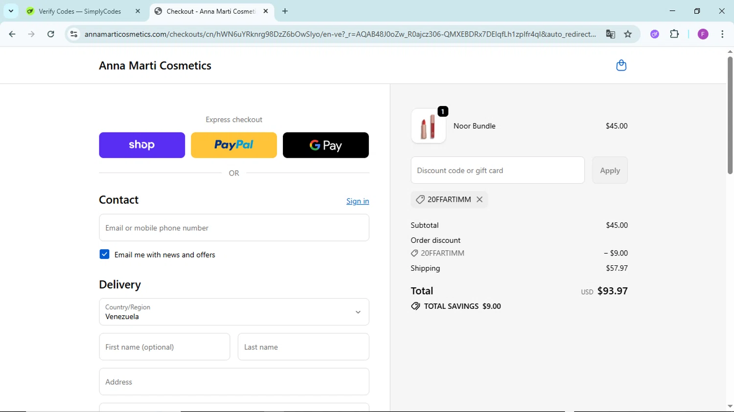Click the Last name field
This screenshot has height=412, width=734.
click(303, 347)
